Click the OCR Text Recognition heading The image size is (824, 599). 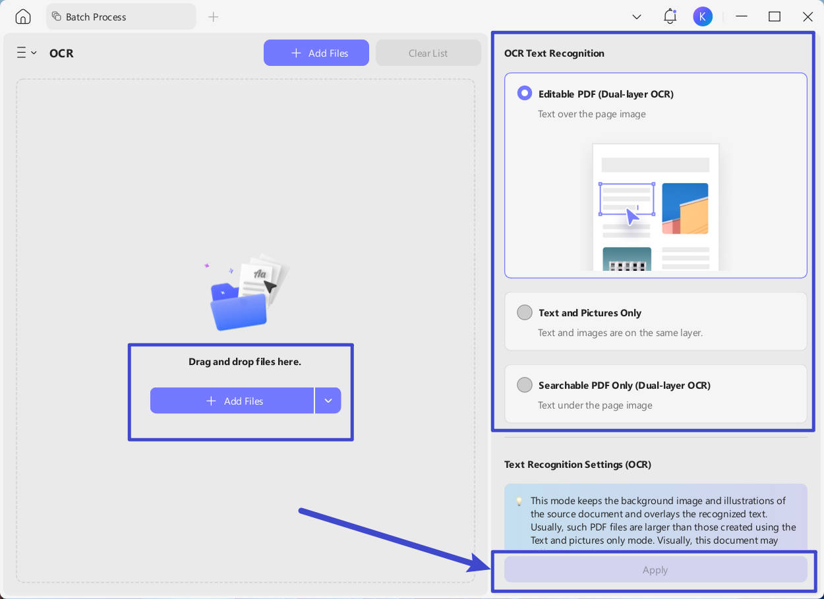tap(554, 53)
